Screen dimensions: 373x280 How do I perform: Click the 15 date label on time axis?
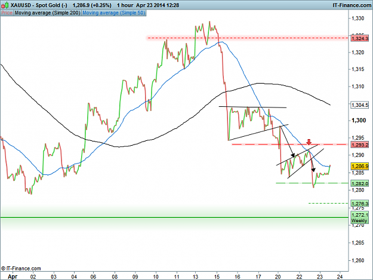(217, 276)
